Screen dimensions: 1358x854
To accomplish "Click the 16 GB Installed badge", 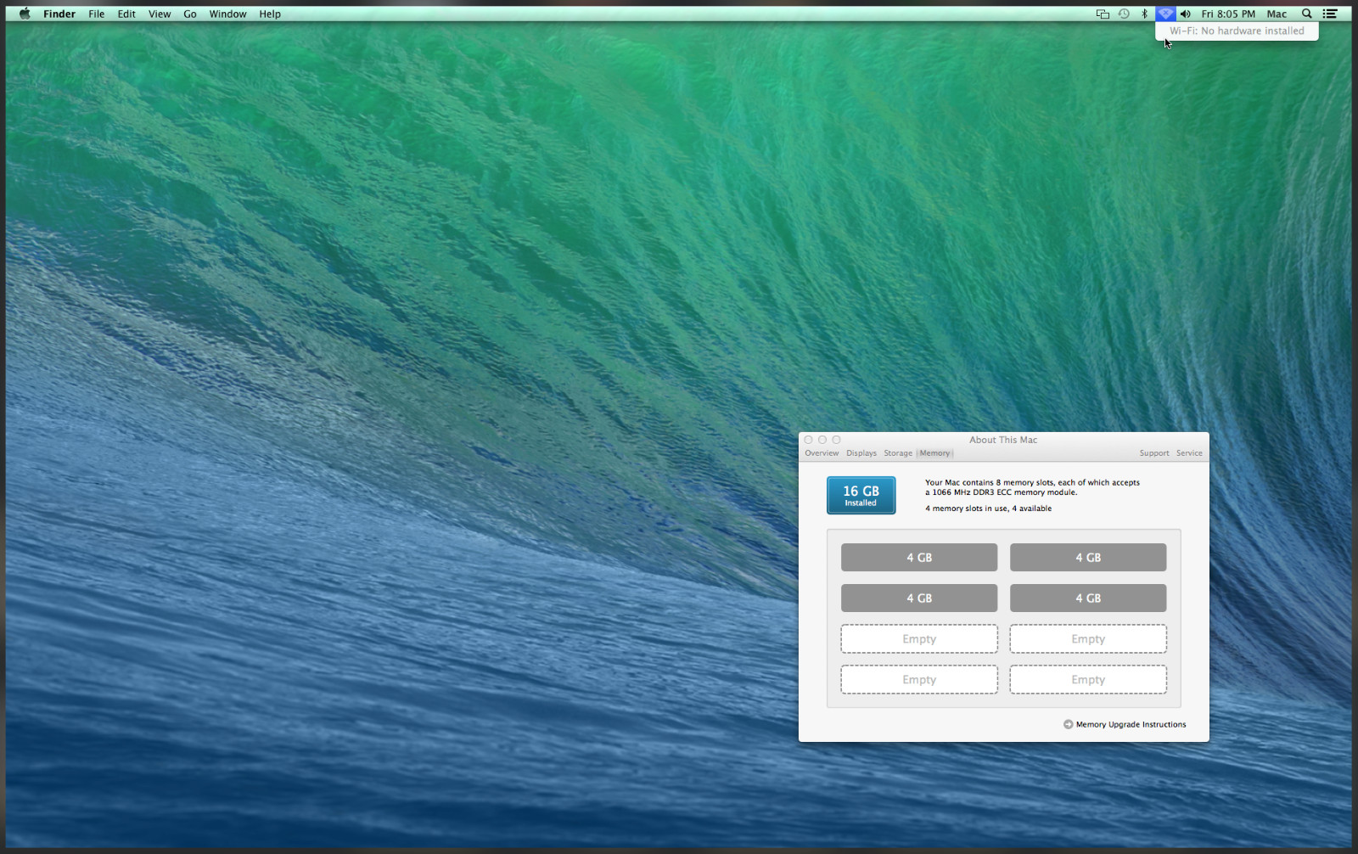I will click(x=861, y=495).
